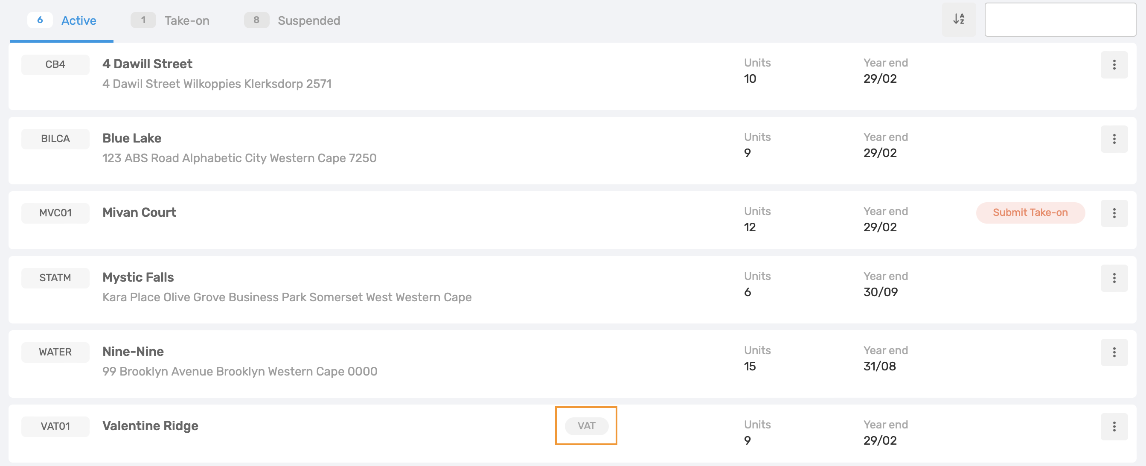Open three-dot menu for Blue Lake
This screenshot has width=1146, height=466.
[x=1114, y=139]
